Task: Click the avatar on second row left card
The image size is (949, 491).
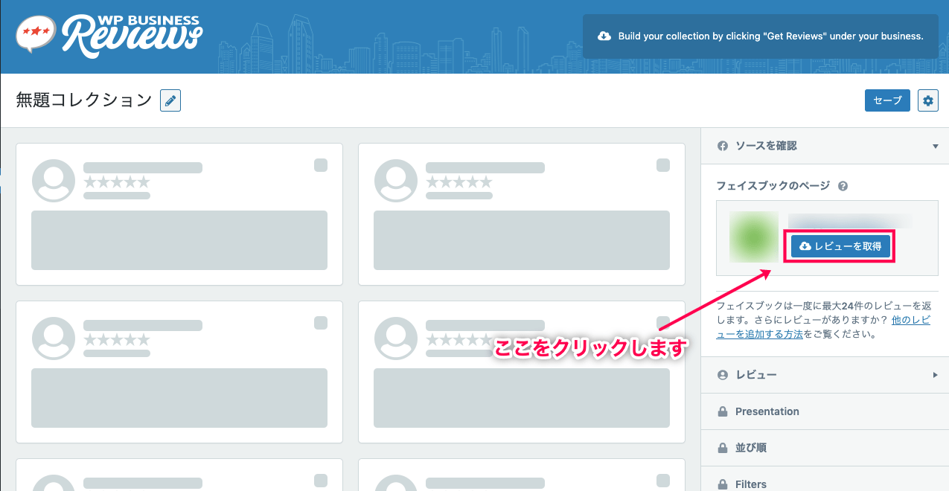Action: tap(54, 338)
